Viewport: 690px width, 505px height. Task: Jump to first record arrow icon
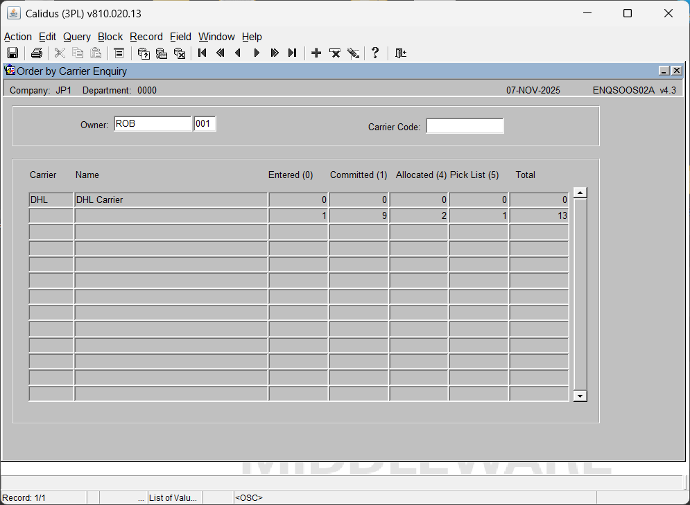pos(202,53)
